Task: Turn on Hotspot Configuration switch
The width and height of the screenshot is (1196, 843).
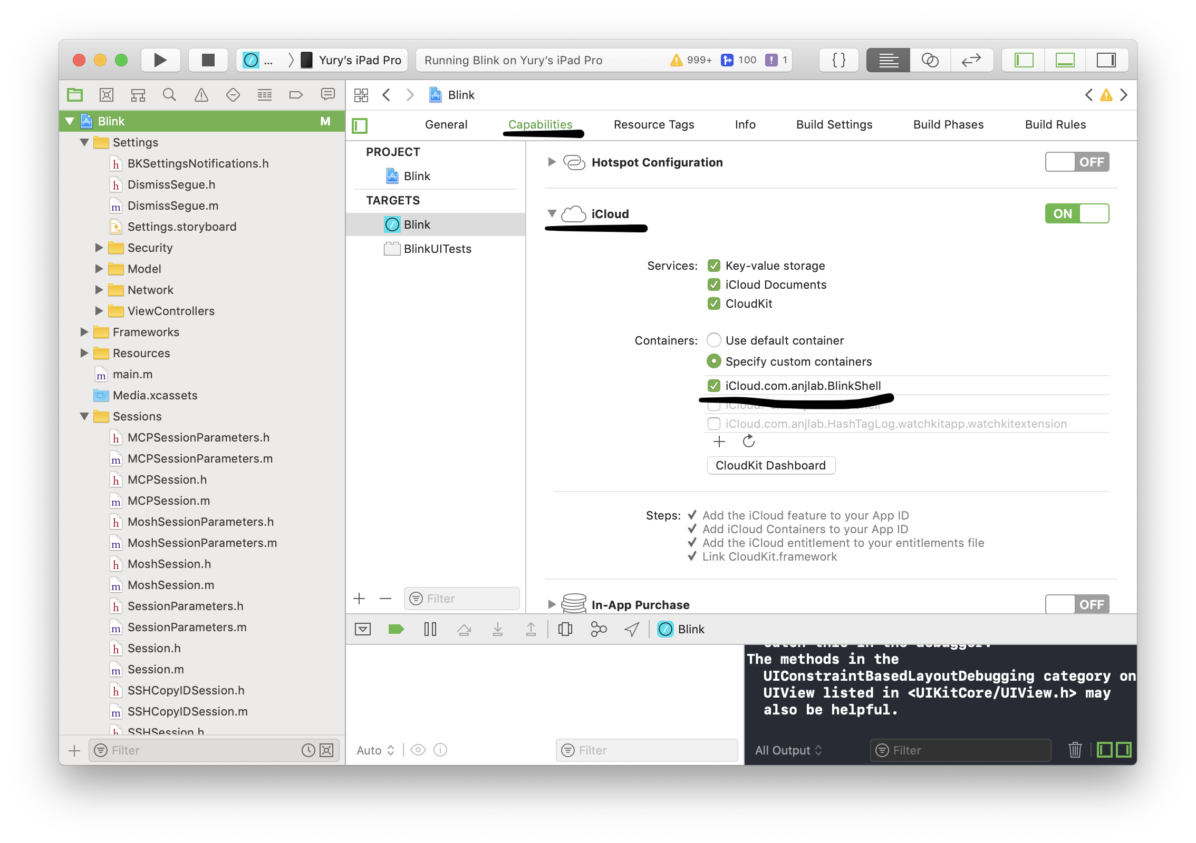Action: click(1077, 162)
